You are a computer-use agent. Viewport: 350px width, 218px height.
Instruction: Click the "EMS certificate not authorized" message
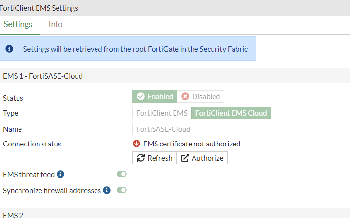192,144
